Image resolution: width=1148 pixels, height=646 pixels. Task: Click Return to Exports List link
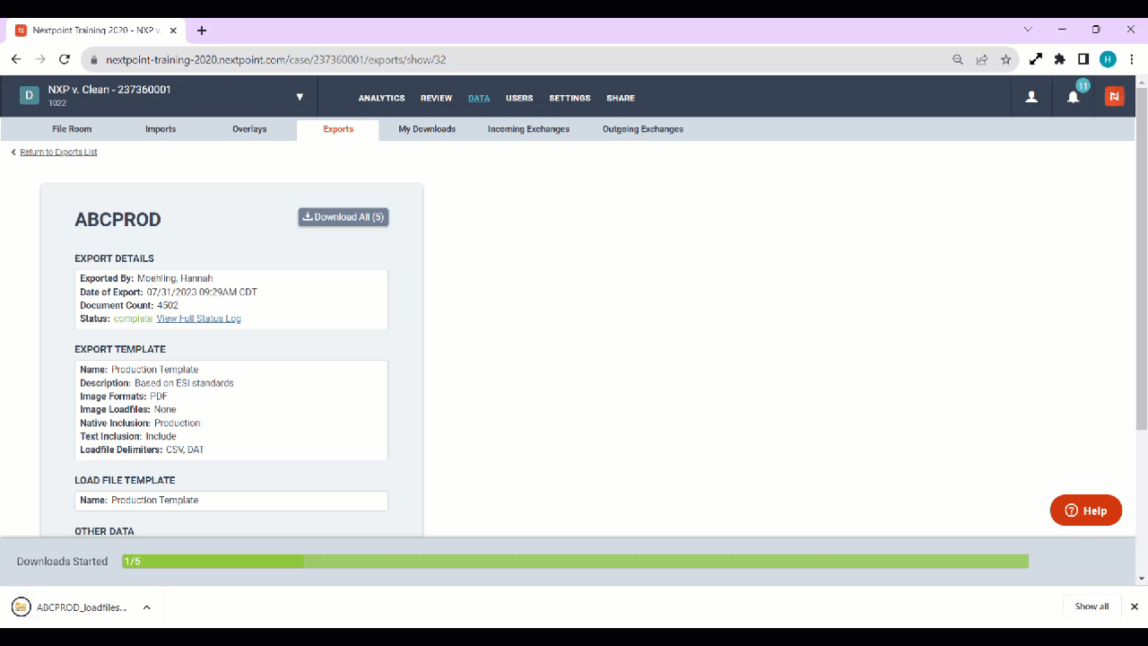58,153
